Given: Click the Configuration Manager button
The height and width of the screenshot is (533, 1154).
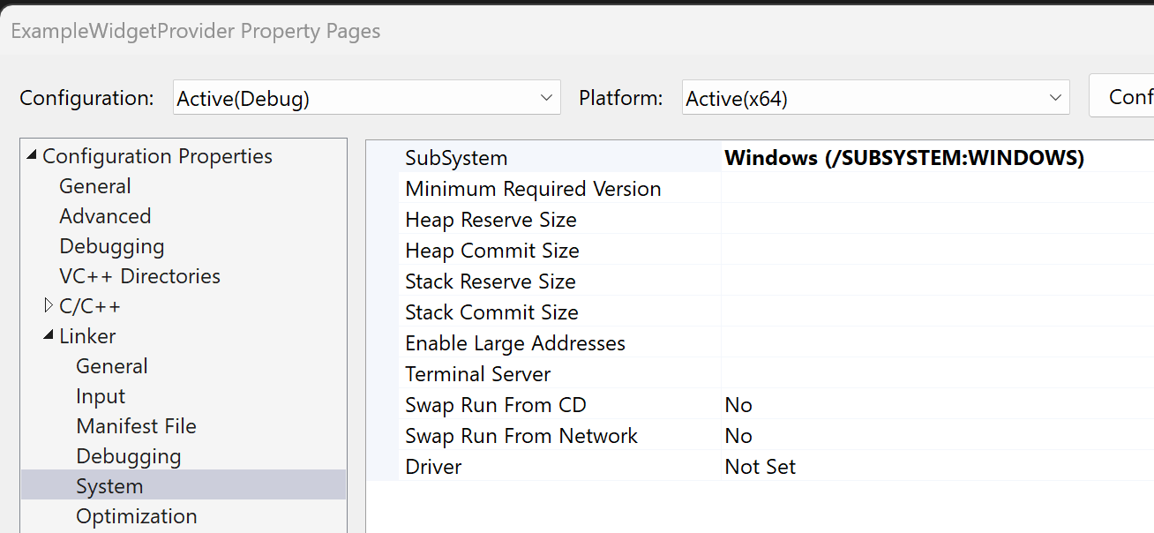Looking at the screenshot, I should point(1134,95).
